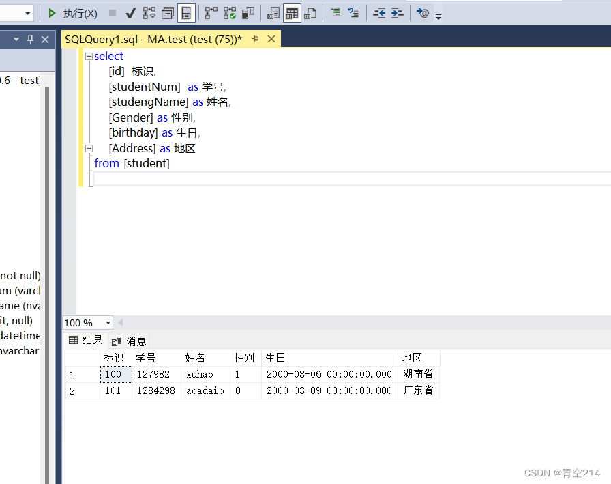Screen dimensions: 611x484
Task: Switch to the 消息 messages tab
Action: 135,341
